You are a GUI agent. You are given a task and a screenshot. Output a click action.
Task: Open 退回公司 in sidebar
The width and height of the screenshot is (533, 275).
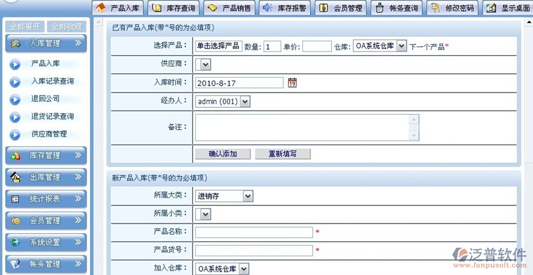click(x=45, y=99)
